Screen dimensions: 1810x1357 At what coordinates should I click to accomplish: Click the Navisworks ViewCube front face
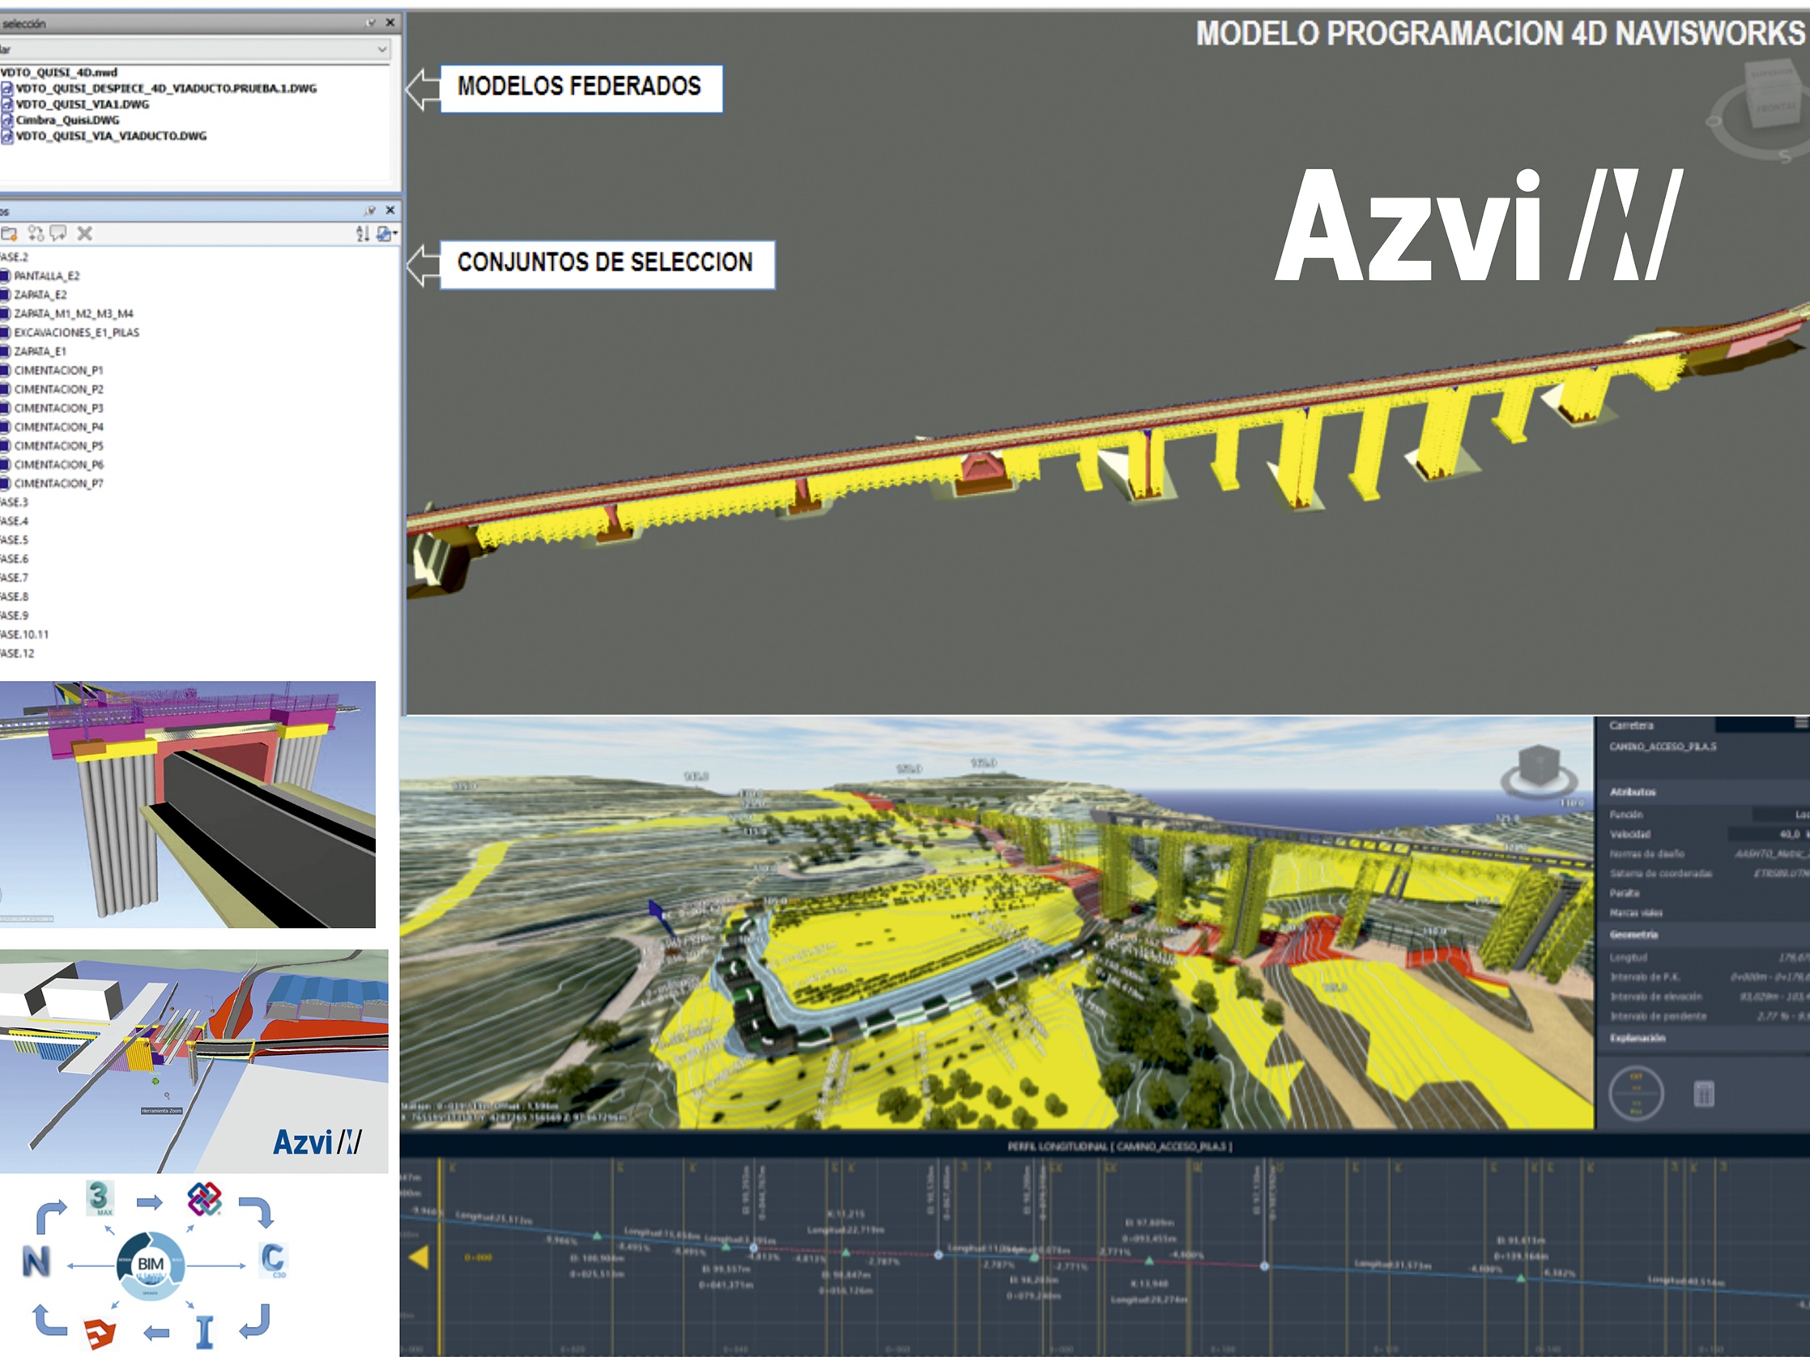tap(1774, 108)
